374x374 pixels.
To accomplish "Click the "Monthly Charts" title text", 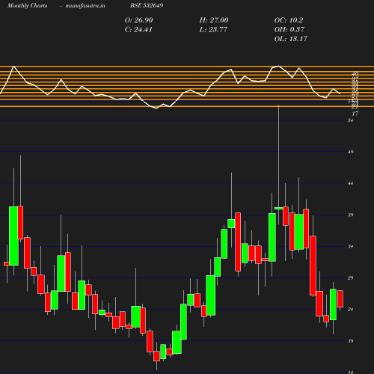I will coord(27,6).
